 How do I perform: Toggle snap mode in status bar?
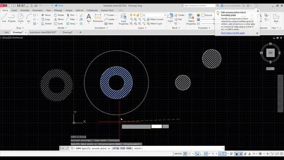pyautogui.click(x=189, y=154)
